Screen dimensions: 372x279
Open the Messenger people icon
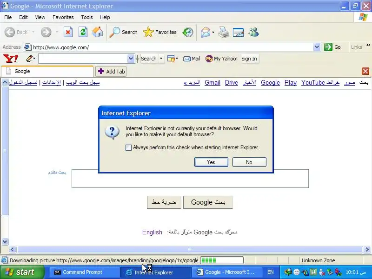coord(253,32)
